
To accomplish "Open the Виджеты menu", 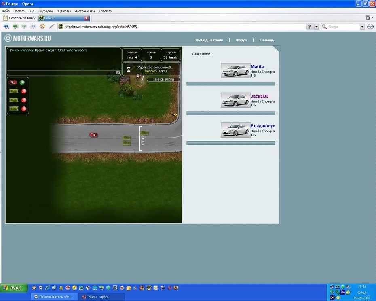I will point(63,11).
